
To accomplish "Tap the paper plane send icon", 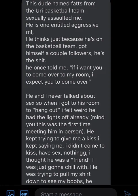I will click(127, 193).
